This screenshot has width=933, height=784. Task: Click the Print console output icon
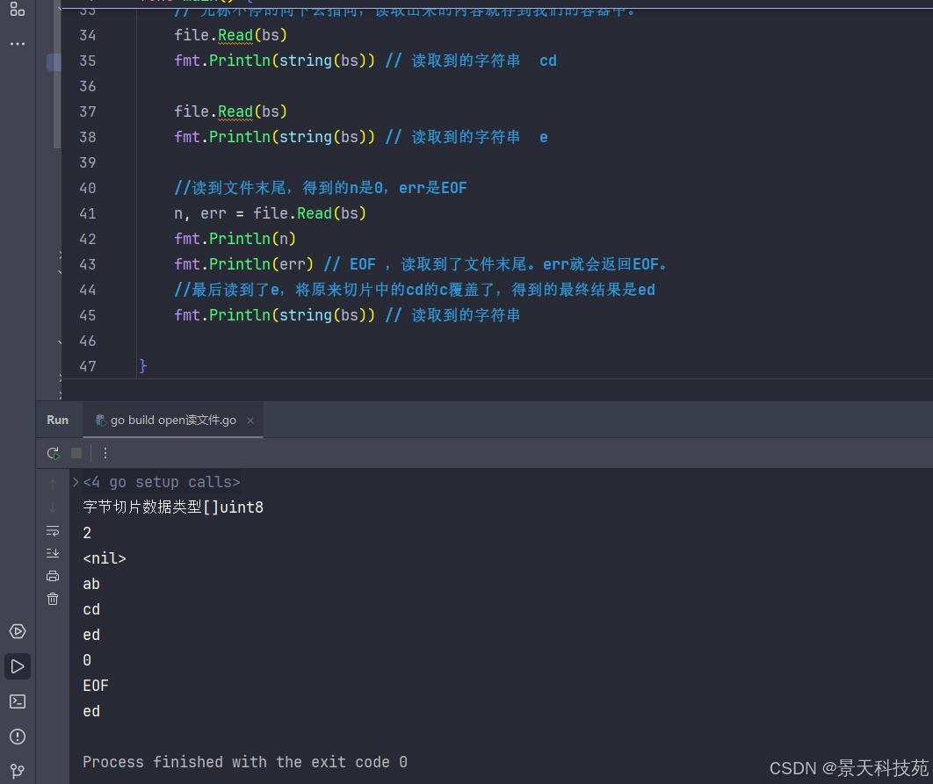[x=53, y=576]
